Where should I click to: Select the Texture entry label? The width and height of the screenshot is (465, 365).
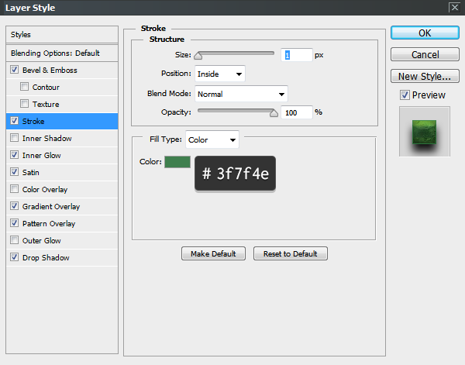[x=46, y=104]
